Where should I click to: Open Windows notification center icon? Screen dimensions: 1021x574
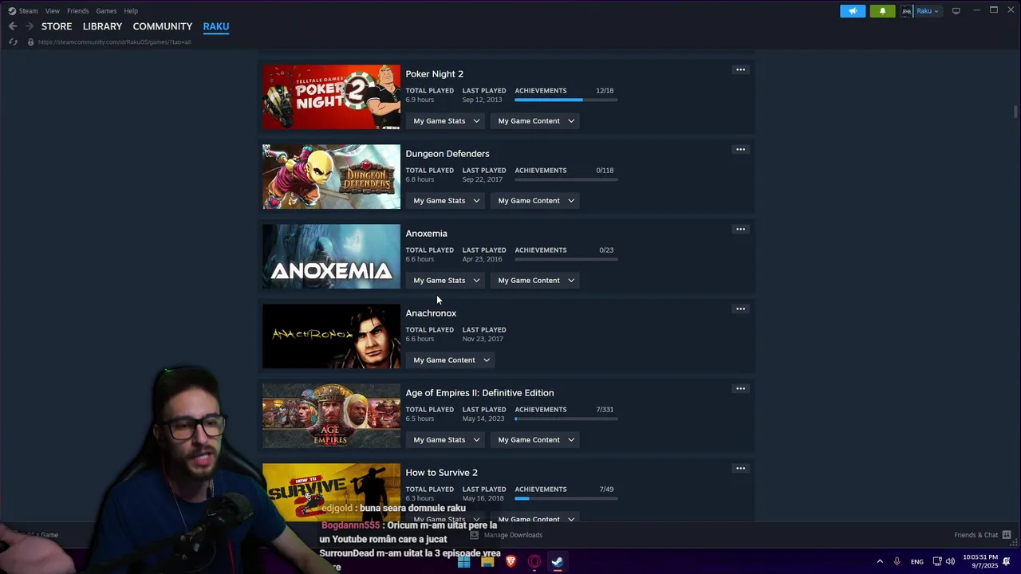[x=1007, y=561]
